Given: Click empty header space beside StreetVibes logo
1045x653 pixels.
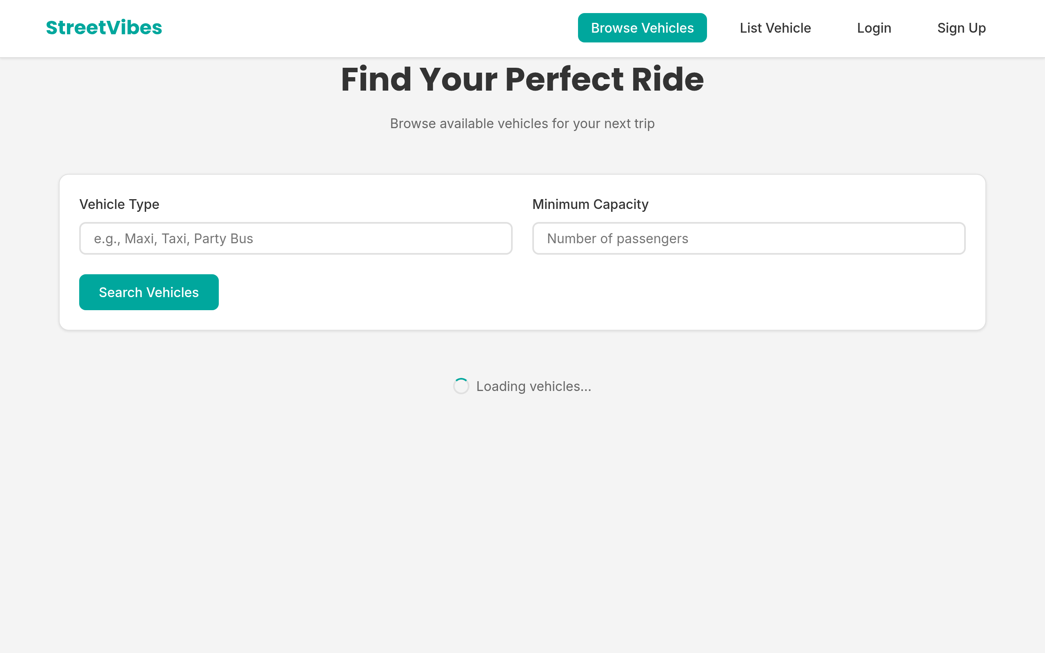Looking at the screenshot, I should click(x=367, y=28).
